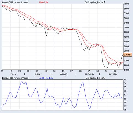Select the Сентябрь month label

tap(89, 74)
